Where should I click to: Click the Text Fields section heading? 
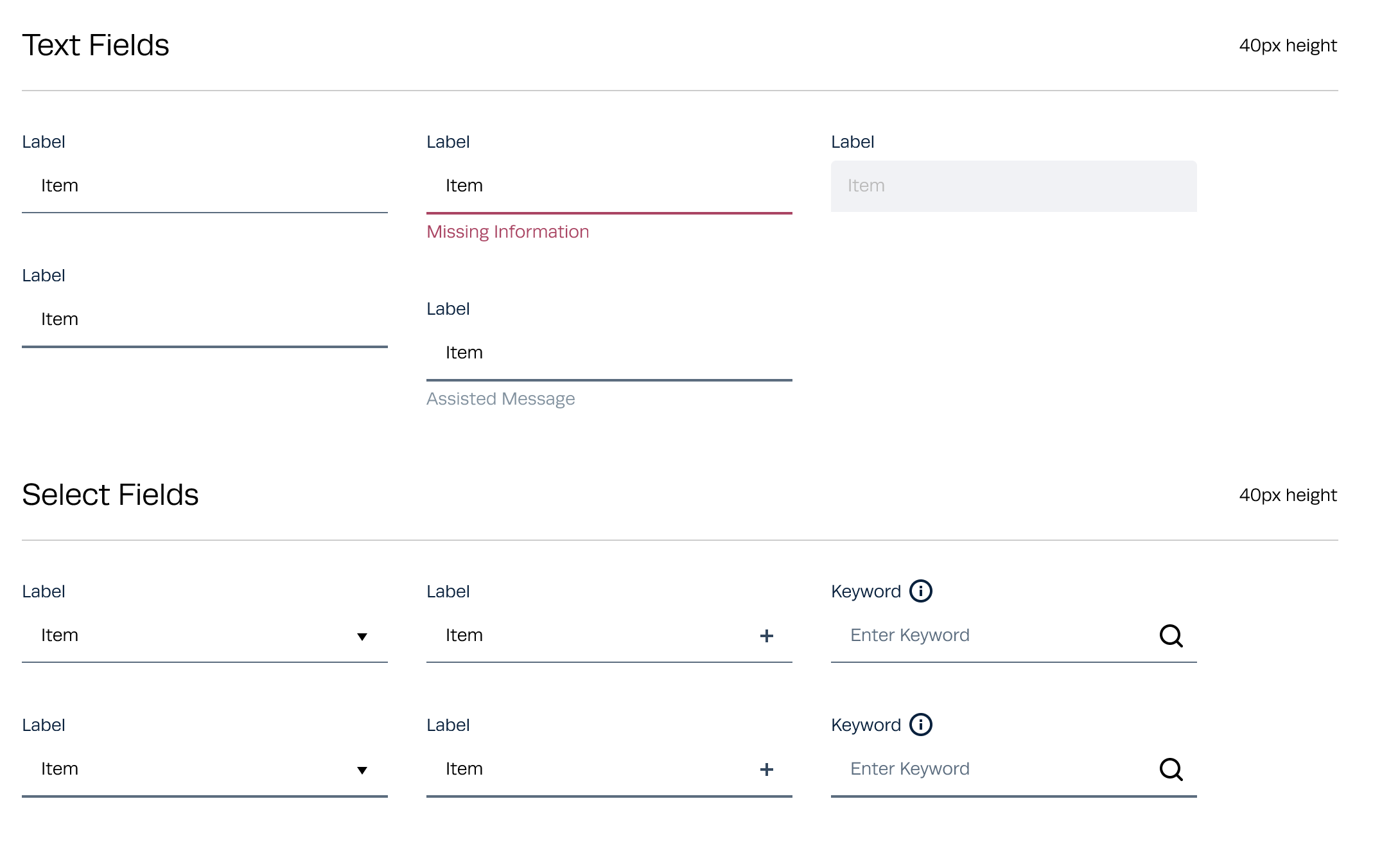tap(96, 46)
